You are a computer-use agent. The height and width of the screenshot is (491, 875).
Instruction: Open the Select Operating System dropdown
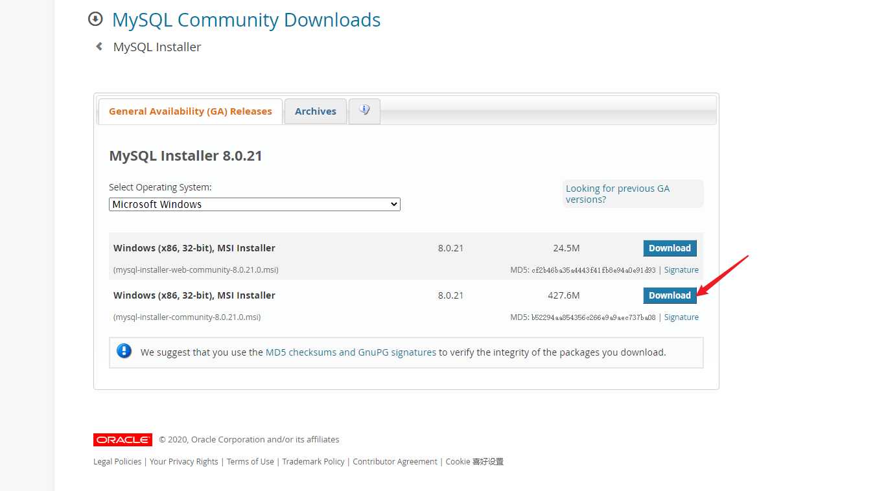pyautogui.click(x=255, y=204)
